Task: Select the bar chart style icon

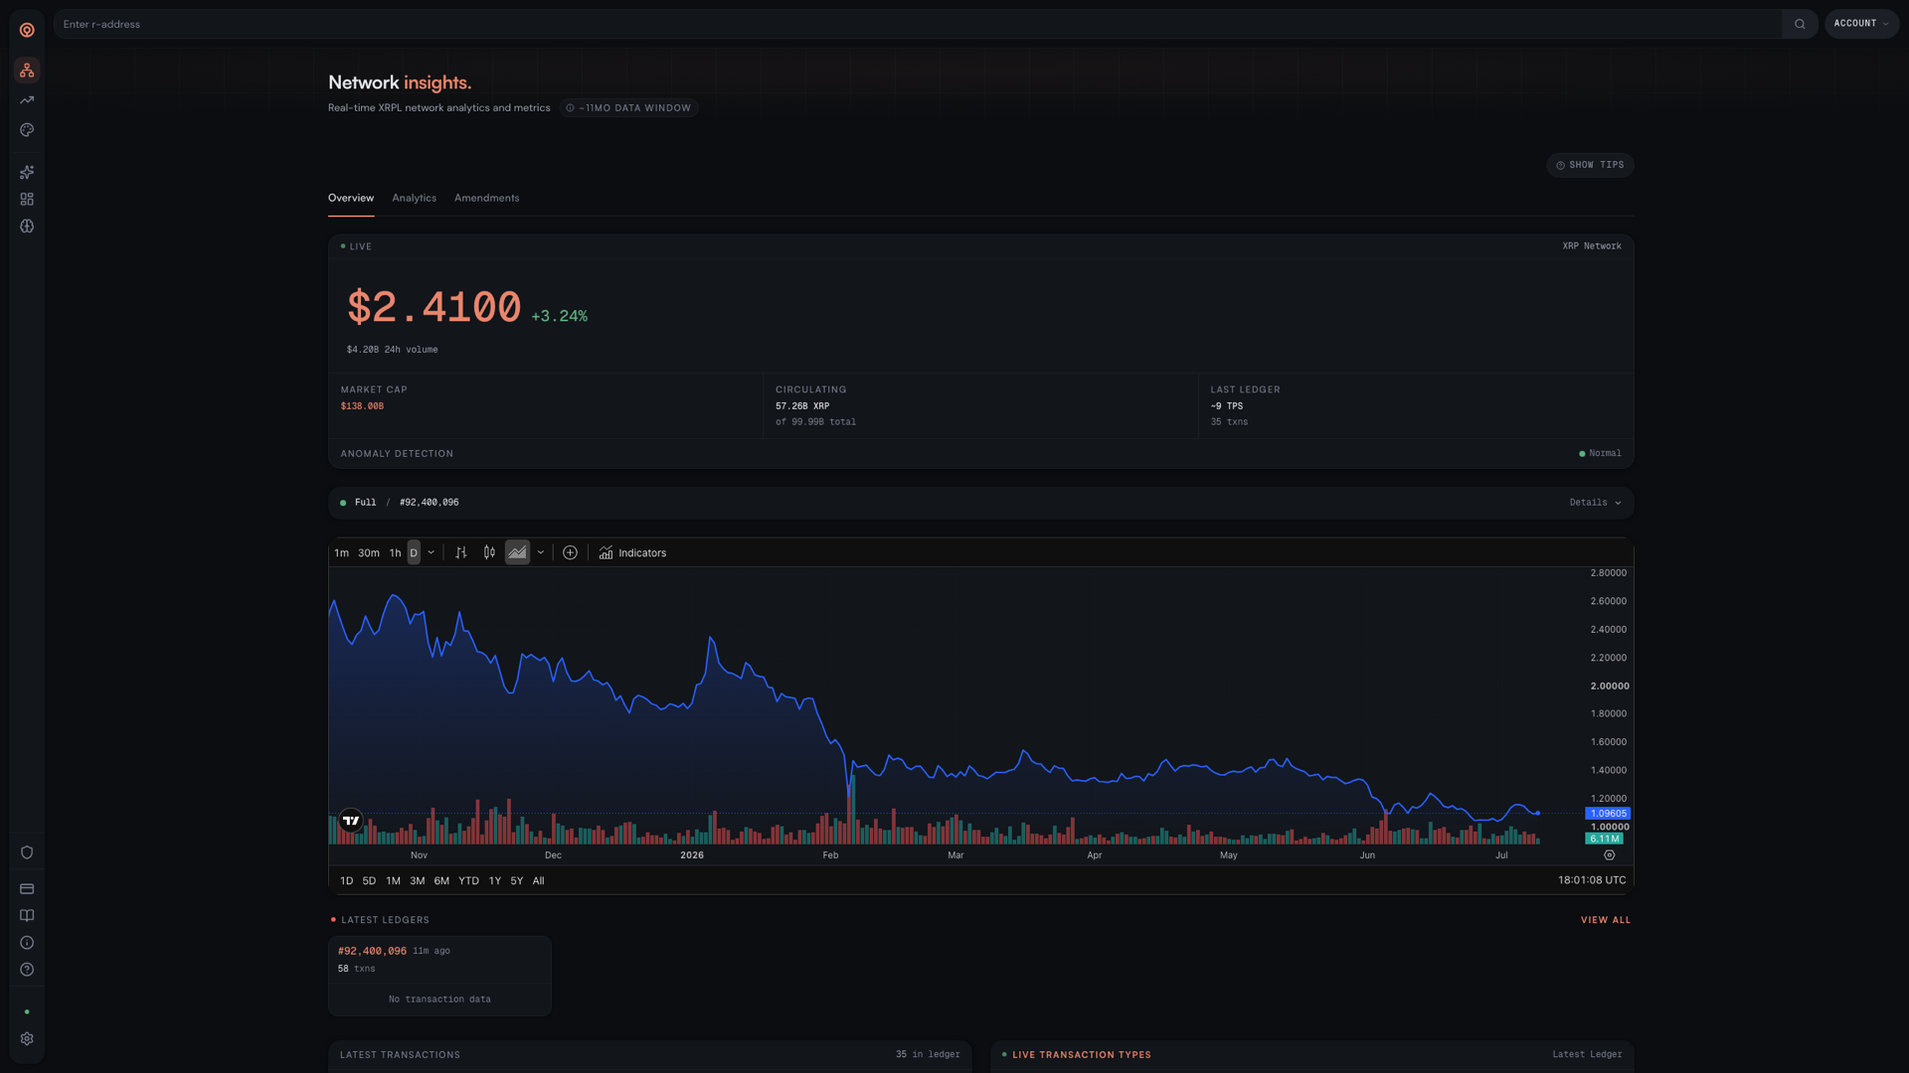Action: click(x=461, y=552)
